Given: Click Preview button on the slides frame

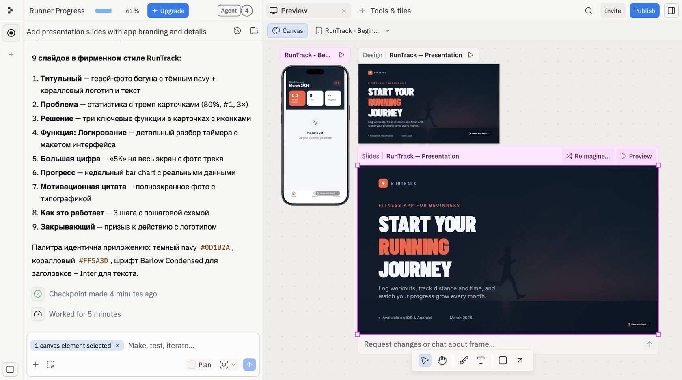Looking at the screenshot, I should (x=636, y=156).
